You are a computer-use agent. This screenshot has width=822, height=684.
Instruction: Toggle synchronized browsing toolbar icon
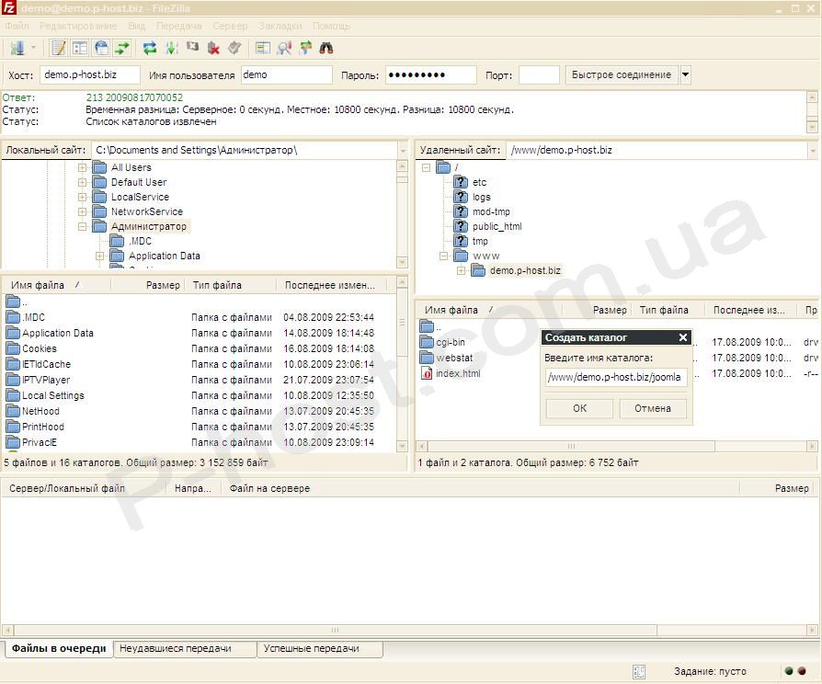pos(305,48)
